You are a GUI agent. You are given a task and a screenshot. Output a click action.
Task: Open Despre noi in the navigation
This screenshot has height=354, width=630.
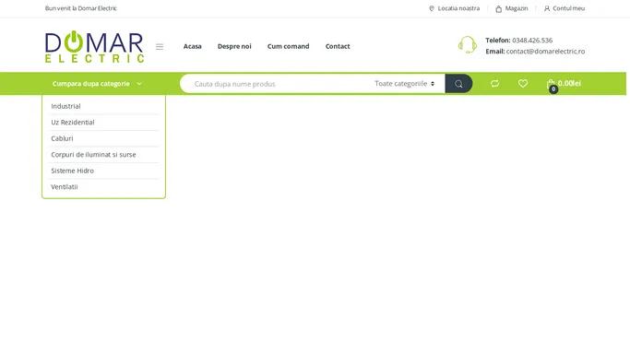(x=234, y=46)
